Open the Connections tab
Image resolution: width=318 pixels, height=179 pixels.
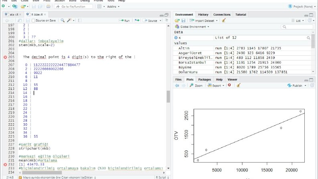pyautogui.click(x=222, y=14)
